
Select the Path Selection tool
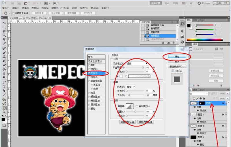coord(4,91)
